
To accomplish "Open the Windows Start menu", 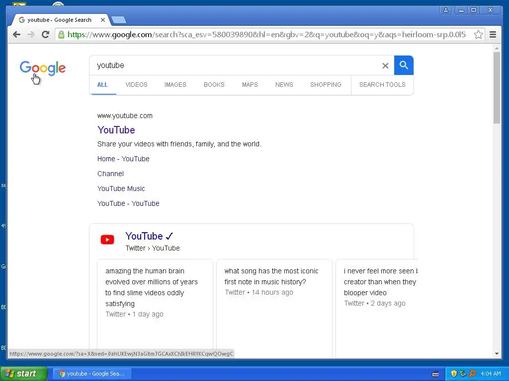I will point(23,374).
